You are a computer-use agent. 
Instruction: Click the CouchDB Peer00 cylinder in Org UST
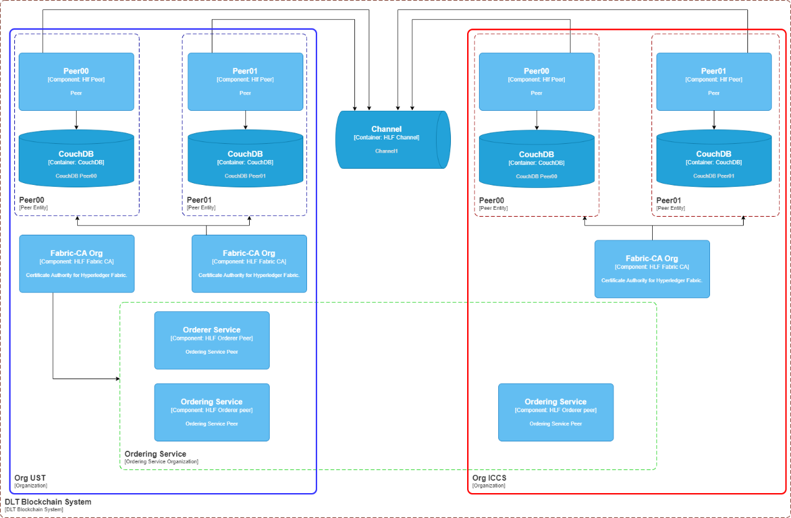[x=76, y=158]
